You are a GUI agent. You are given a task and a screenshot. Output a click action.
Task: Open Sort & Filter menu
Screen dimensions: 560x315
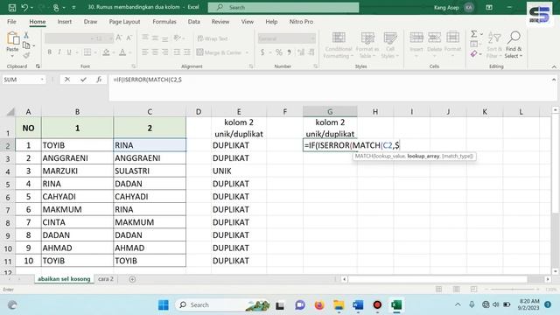pyautogui.click(x=494, y=45)
